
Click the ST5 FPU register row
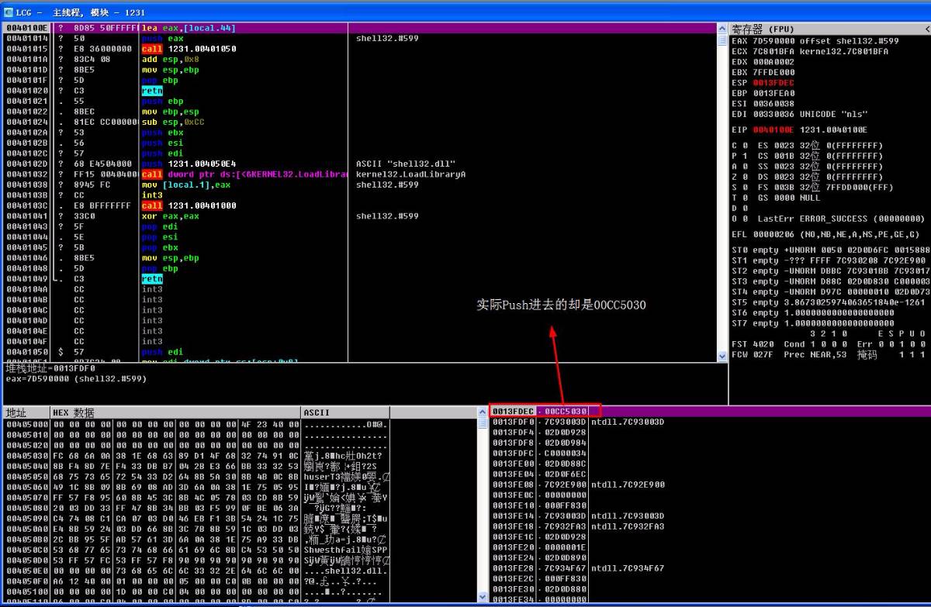(x=830, y=302)
